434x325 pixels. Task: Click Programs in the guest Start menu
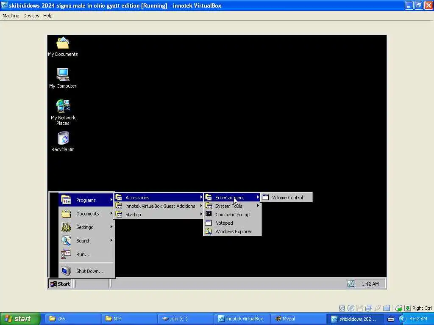(86, 200)
